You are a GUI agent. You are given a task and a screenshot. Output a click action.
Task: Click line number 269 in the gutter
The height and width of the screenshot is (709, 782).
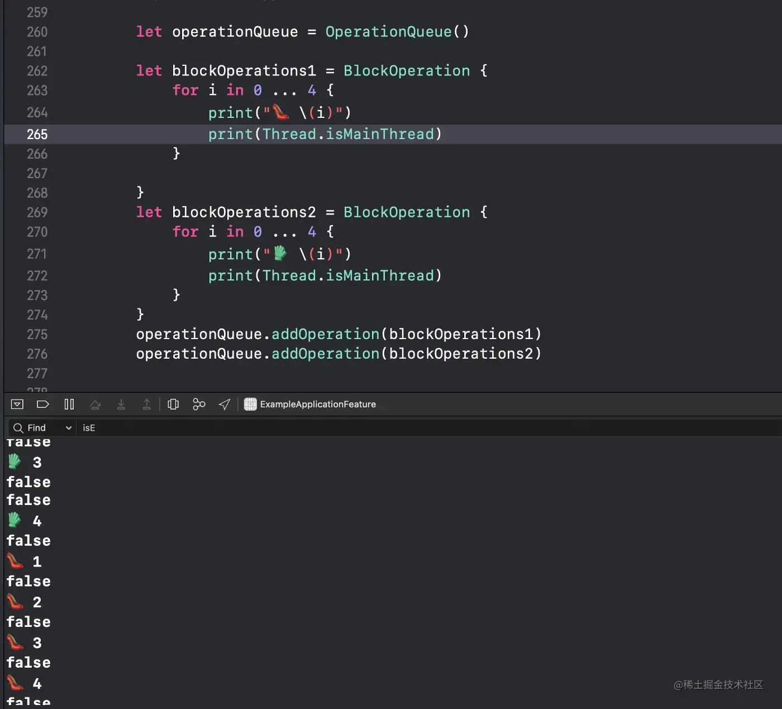pos(37,212)
